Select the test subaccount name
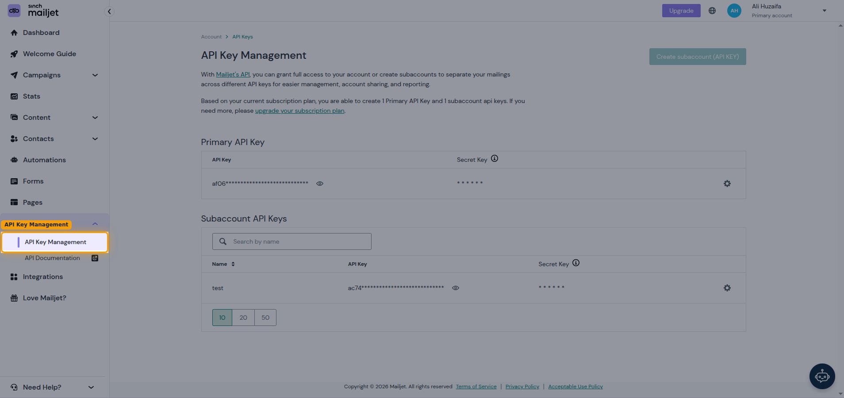This screenshot has width=844, height=398. coord(218,288)
